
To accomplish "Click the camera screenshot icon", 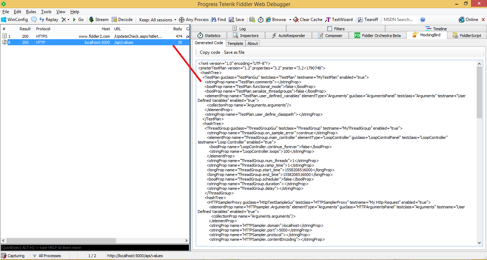I will (252, 20).
